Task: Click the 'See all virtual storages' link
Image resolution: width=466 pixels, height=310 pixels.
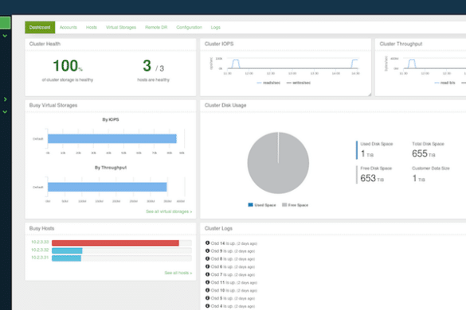Action: click(x=169, y=211)
